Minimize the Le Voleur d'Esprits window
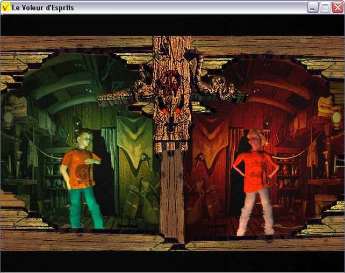Screen dimensions: 345x273 (x=313, y=8)
